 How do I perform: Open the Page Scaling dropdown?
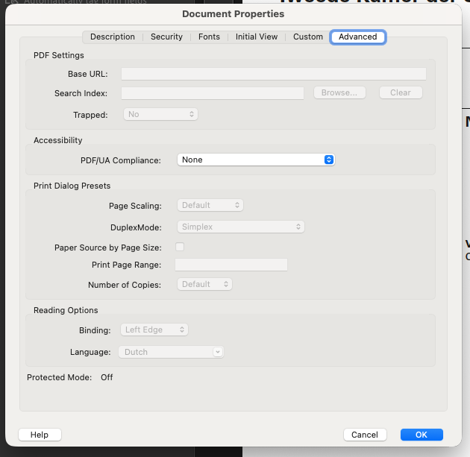210,205
